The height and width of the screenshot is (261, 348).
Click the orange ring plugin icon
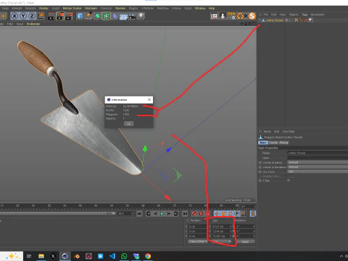(x=240, y=16)
